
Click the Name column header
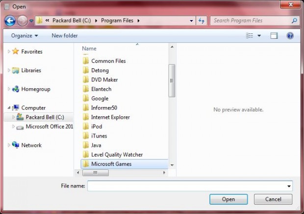[x=89, y=49]
